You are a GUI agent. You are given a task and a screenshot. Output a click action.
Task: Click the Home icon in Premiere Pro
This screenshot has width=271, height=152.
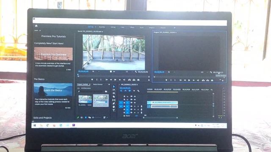36,26
